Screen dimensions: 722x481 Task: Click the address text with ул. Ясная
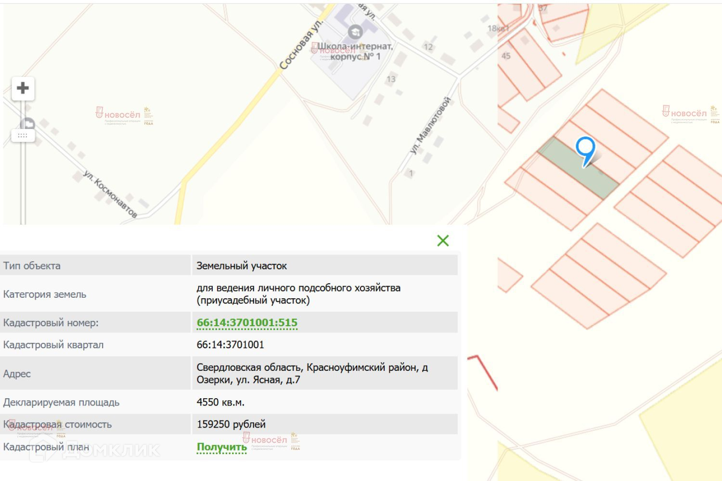[x=312, y=374]
